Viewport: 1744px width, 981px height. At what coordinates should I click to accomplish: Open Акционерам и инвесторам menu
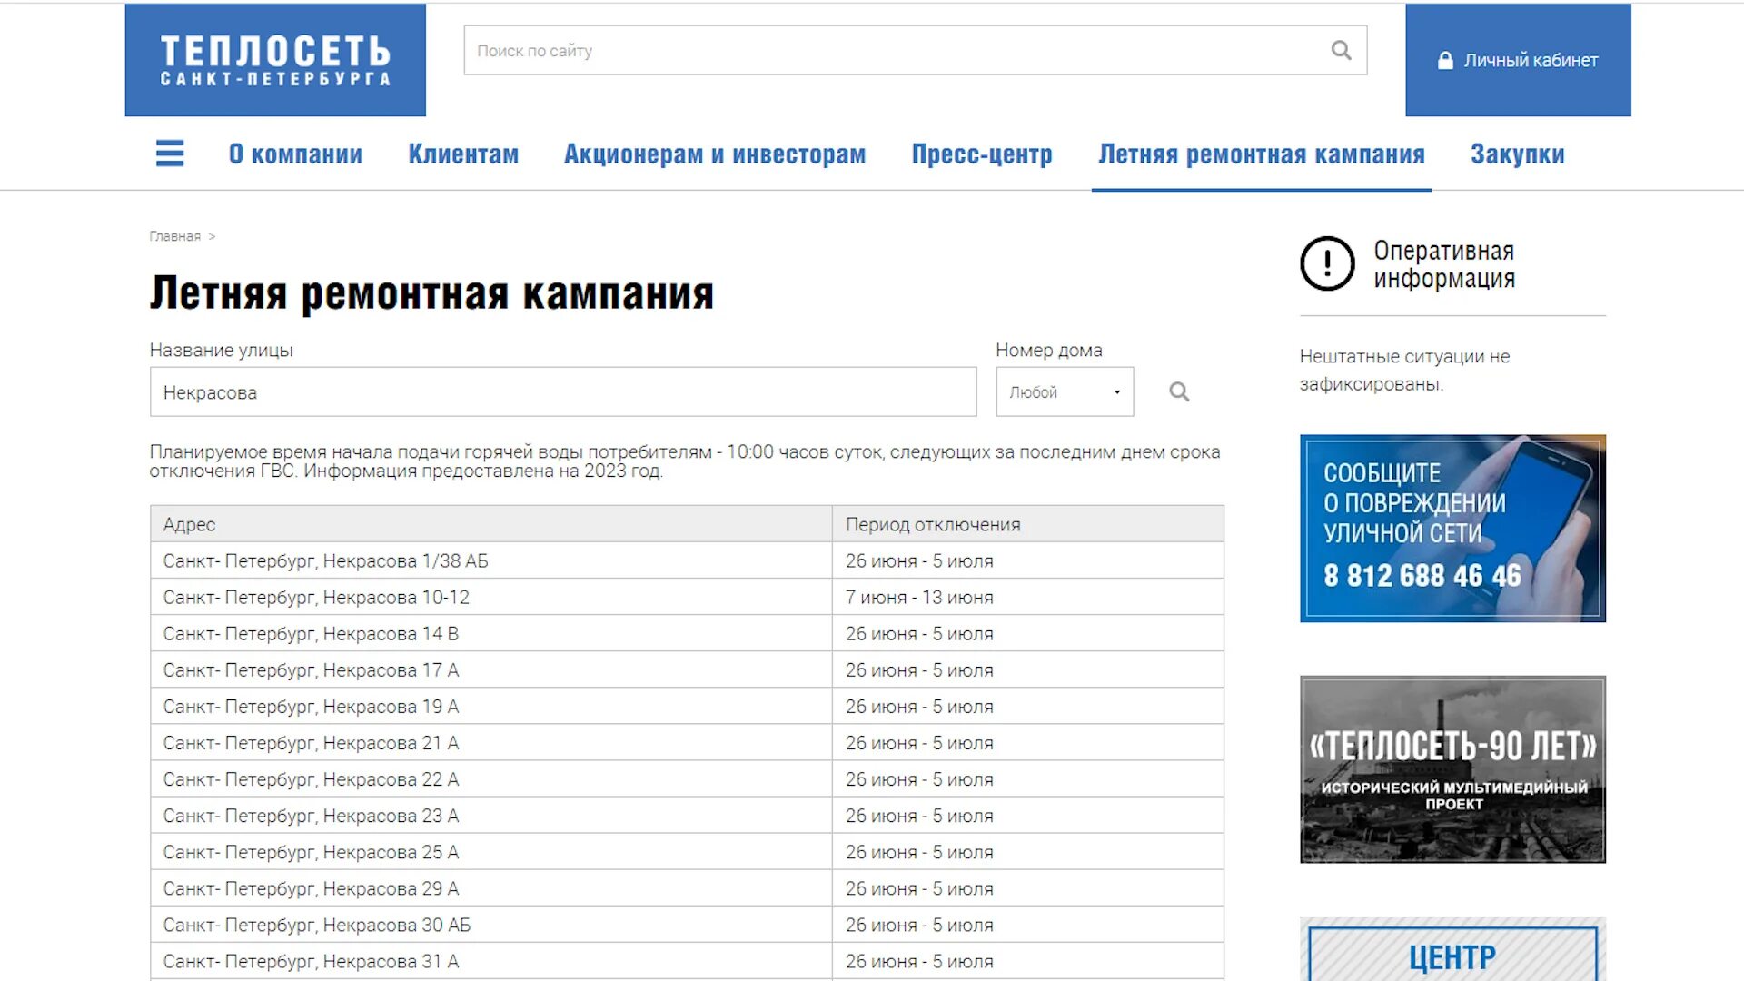[715, 154]
